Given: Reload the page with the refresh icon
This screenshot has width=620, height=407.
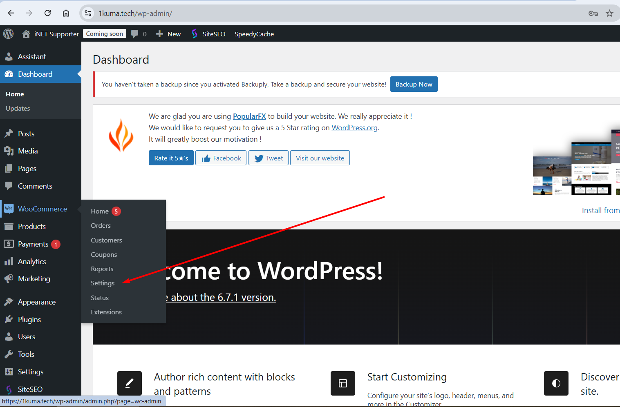Looking at the screenshot, I should (47, 13).
